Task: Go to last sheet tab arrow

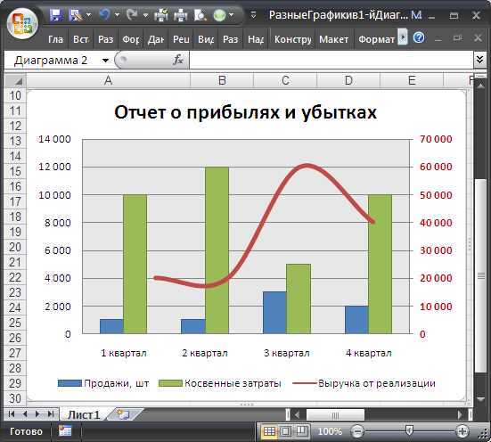Action: pyautogui.click(x=51, y=414)
